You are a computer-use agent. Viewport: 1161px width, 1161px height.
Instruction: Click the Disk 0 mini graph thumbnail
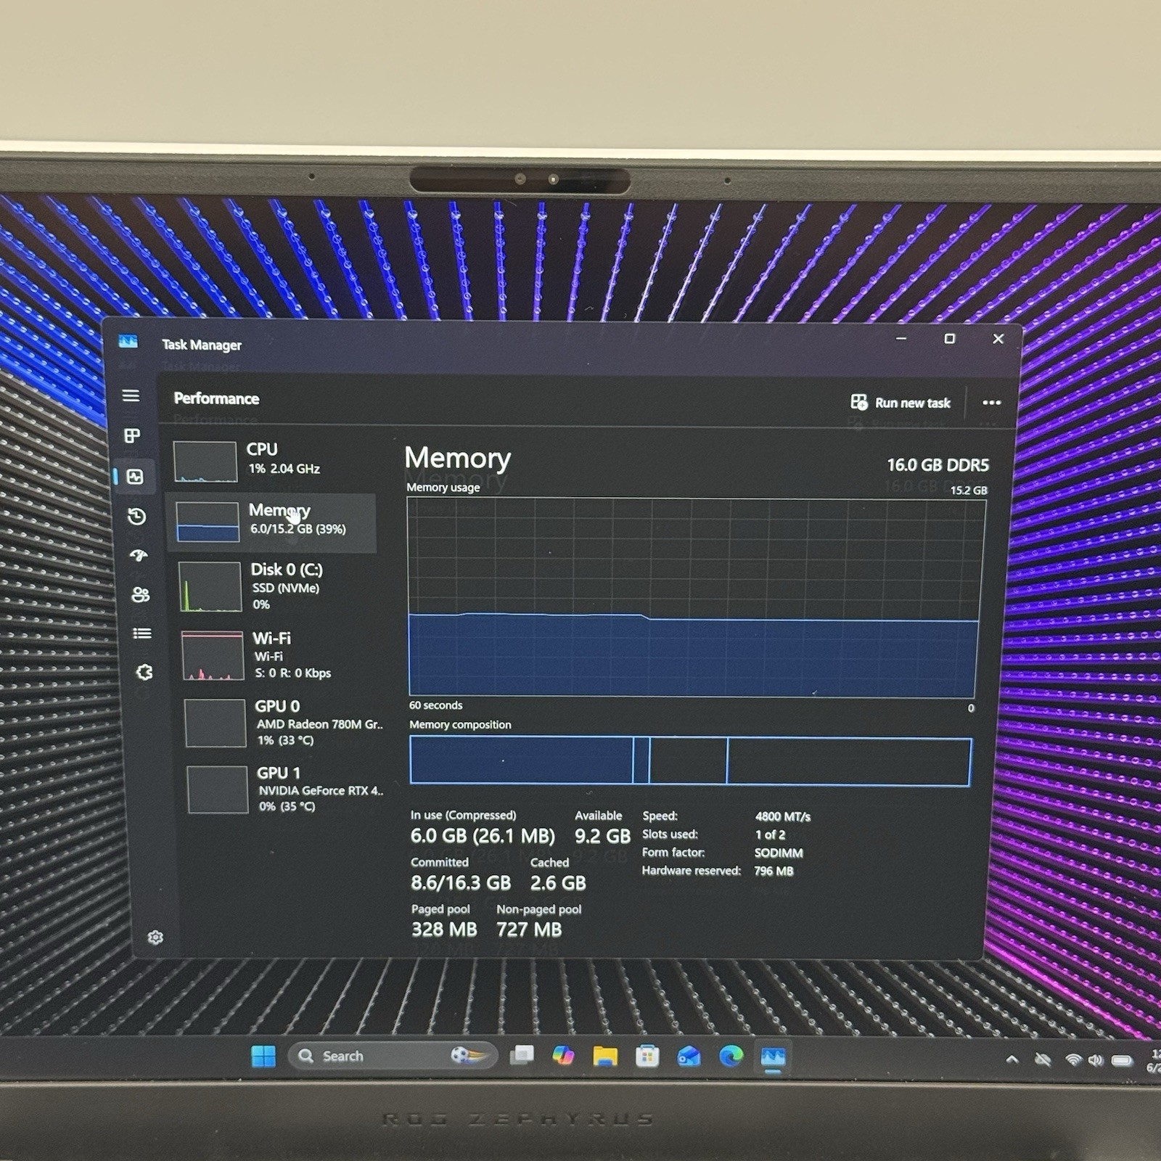(210, 587)
